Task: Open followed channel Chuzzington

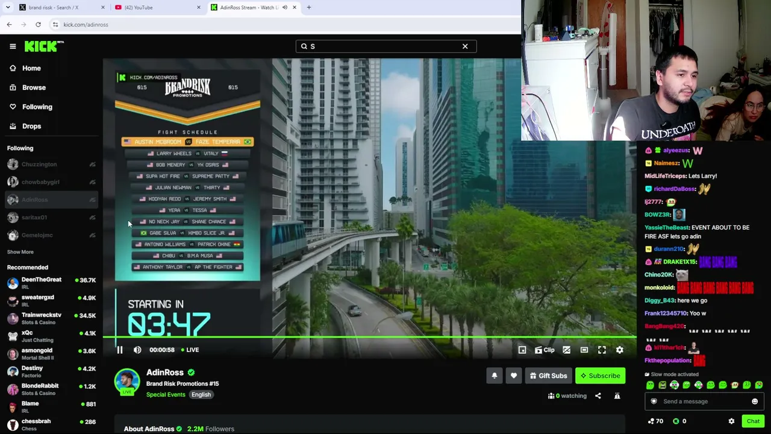Action: [x=51, y=164]
